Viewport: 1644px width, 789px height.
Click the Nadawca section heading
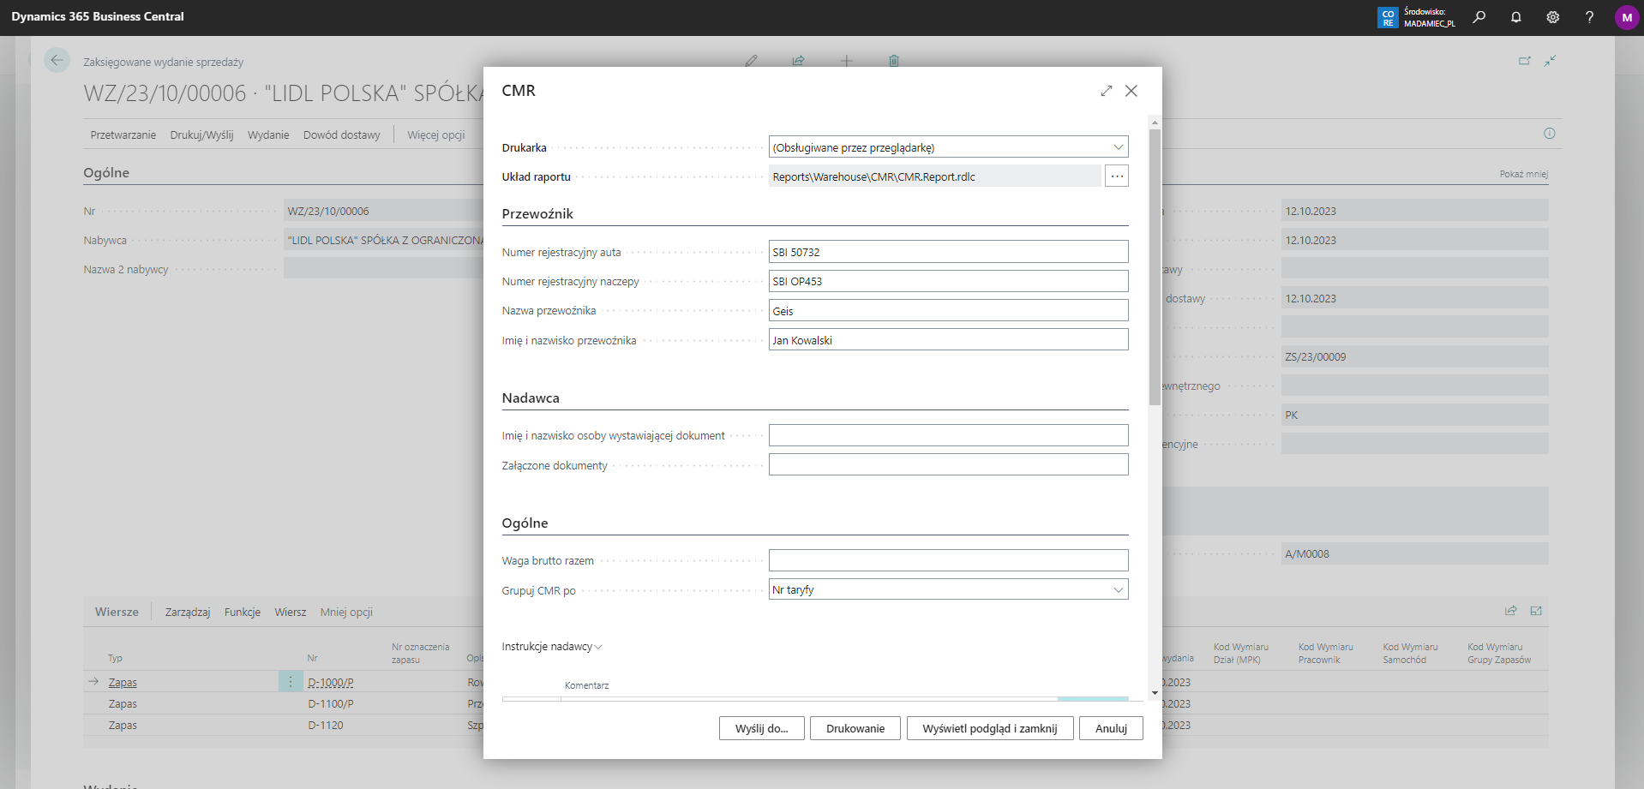(x=531, y=397)
